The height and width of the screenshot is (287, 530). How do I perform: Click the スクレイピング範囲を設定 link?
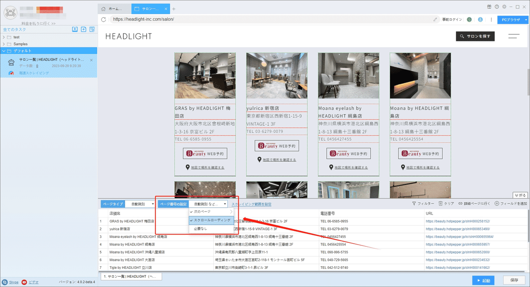tap(251, 204)
